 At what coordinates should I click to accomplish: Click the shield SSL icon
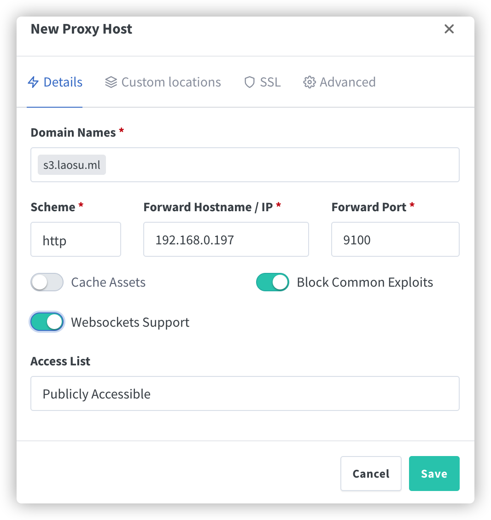point(249,82)
